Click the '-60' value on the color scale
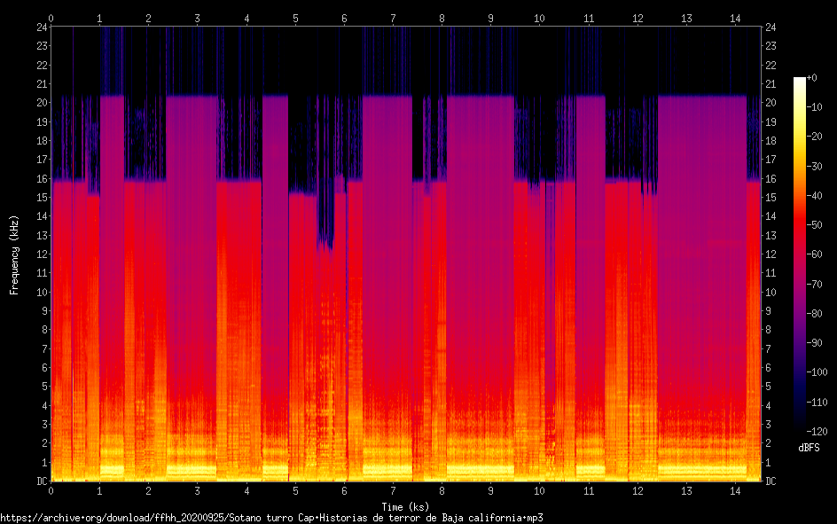 tap(814, 254)
